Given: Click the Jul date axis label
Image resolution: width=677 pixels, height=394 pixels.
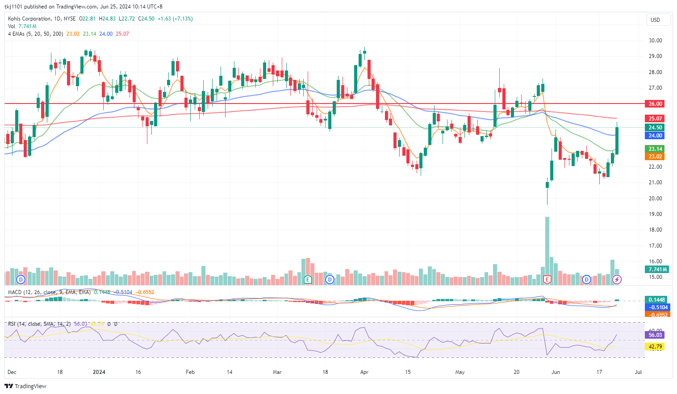Looking at the screenshot, I should [x=638, y=372].
